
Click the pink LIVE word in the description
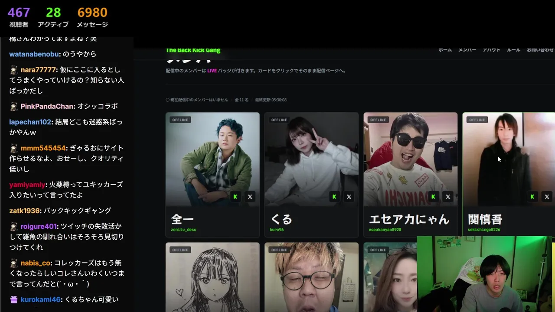212,71
